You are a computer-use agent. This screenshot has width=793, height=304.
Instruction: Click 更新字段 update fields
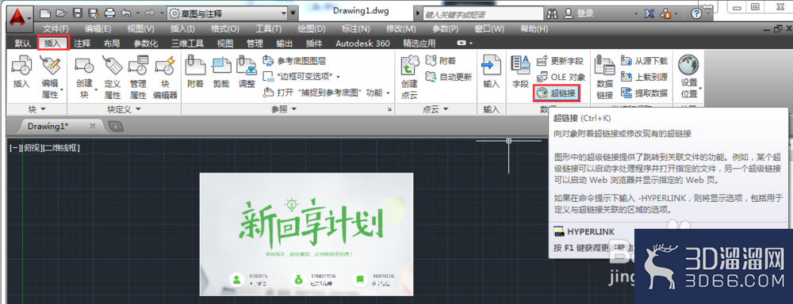(x=560, y=61)
